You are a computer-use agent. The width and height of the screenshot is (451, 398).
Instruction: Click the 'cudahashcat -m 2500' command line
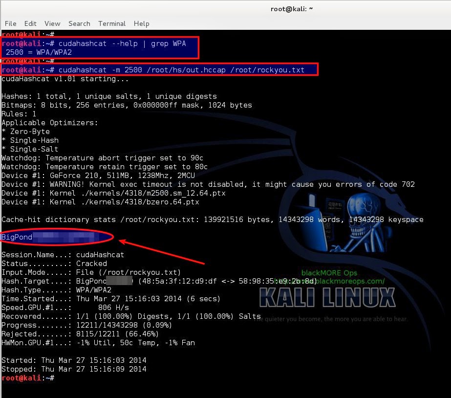153,70
